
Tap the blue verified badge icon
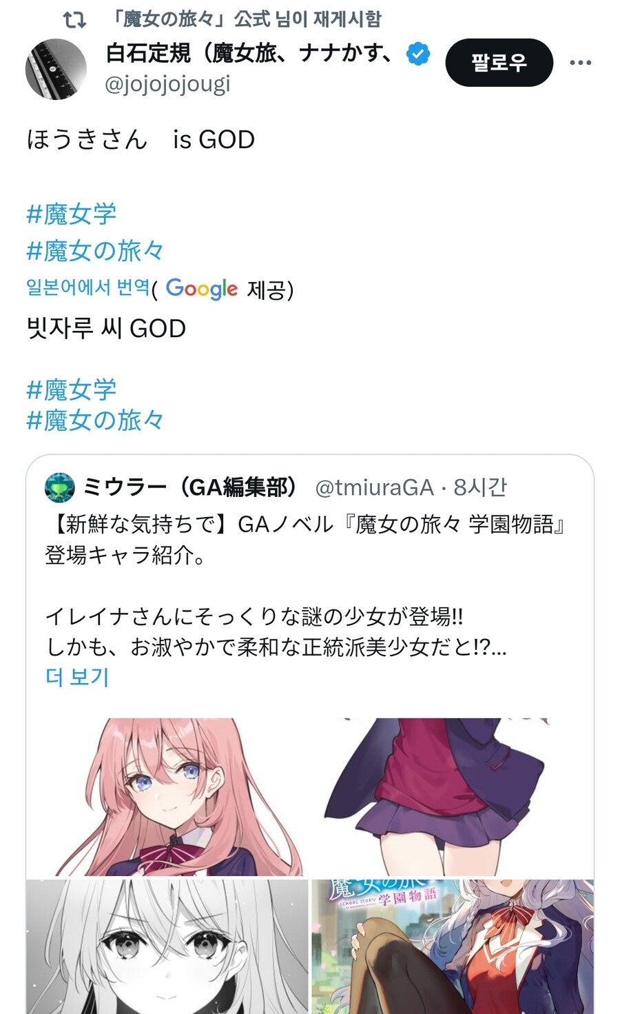tap(418, 53)
